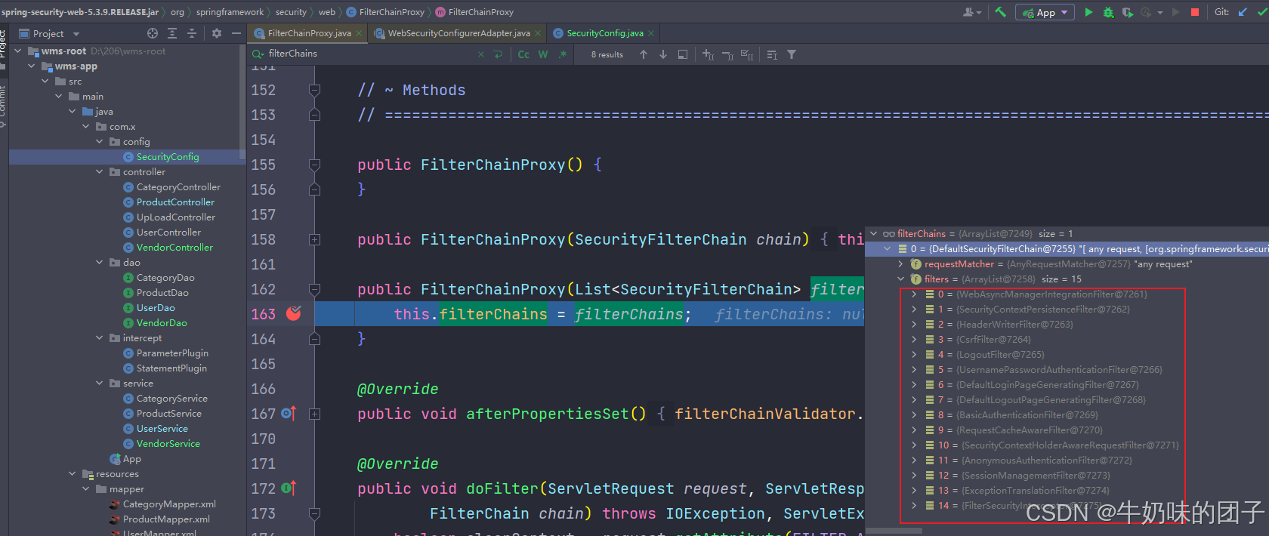Select the wms-app module node
The image size is (1269, 536).
[x=76, y=66]
